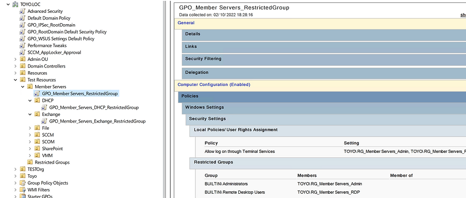The height and width of the screenshot is (198, 466).
Task: Collapse the Restricted Groups report section
Action: (328, 163)
